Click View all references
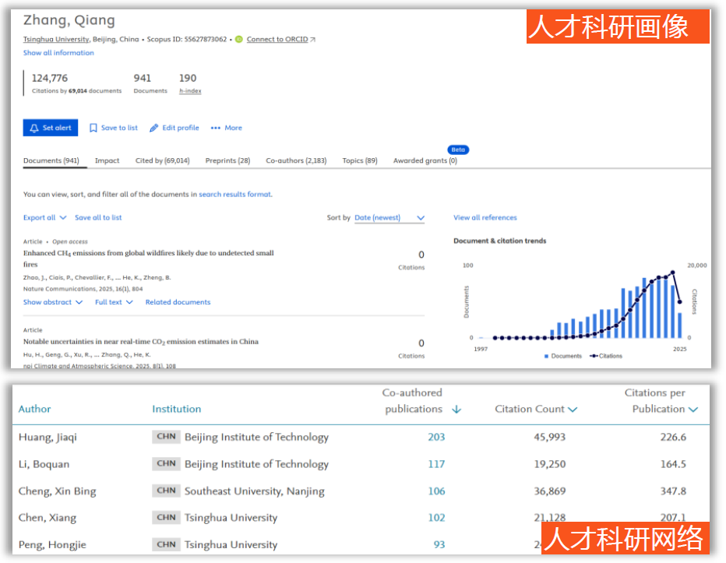This screenshot has width=726, height=563. coord(485,217)
